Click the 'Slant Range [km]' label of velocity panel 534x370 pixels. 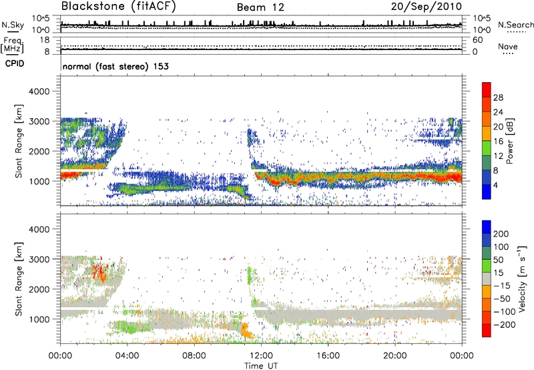19,279
